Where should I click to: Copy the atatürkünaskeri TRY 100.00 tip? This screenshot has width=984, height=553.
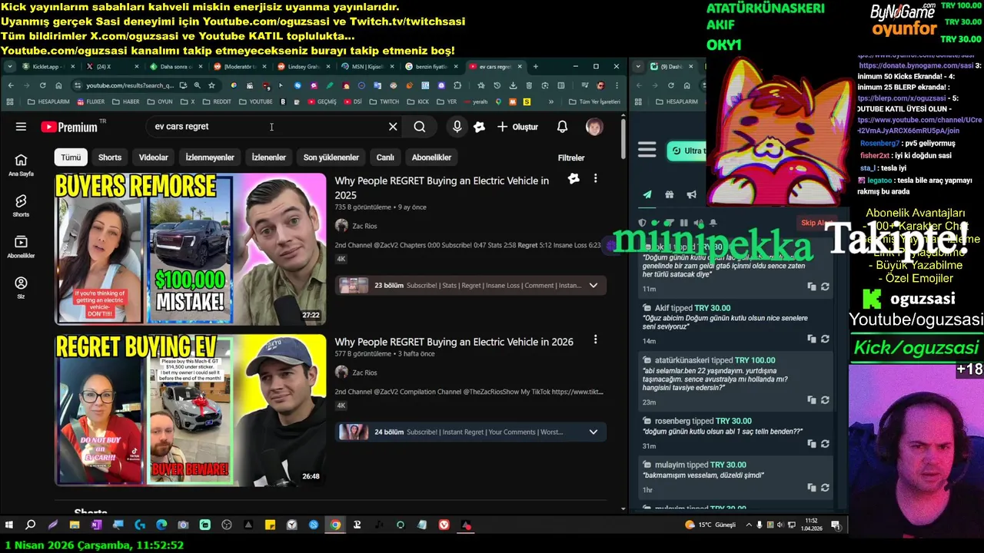coord(812,400)
